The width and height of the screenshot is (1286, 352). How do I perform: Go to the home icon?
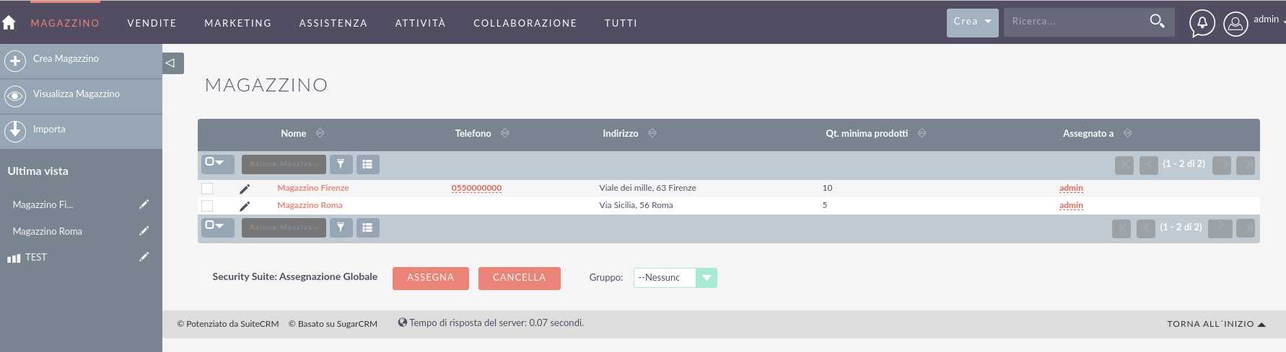[x=9, y=23]
